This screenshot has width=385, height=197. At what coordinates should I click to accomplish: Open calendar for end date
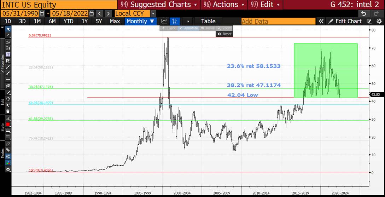coord(92,13)
